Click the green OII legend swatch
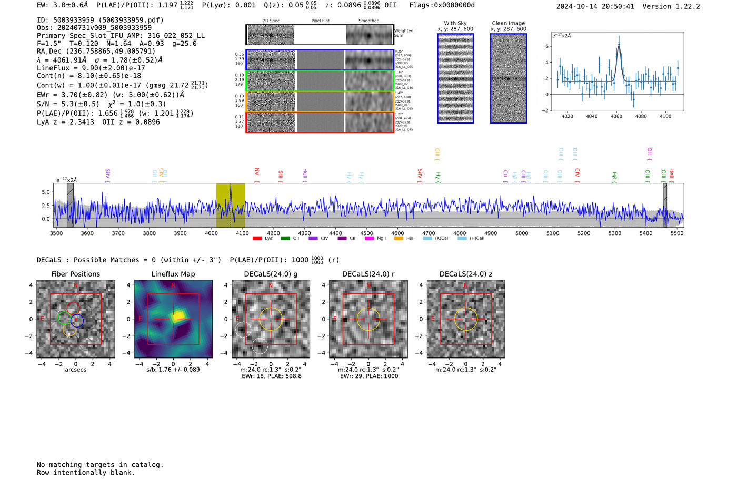737x501 pixels. click(x=285, y=239)
